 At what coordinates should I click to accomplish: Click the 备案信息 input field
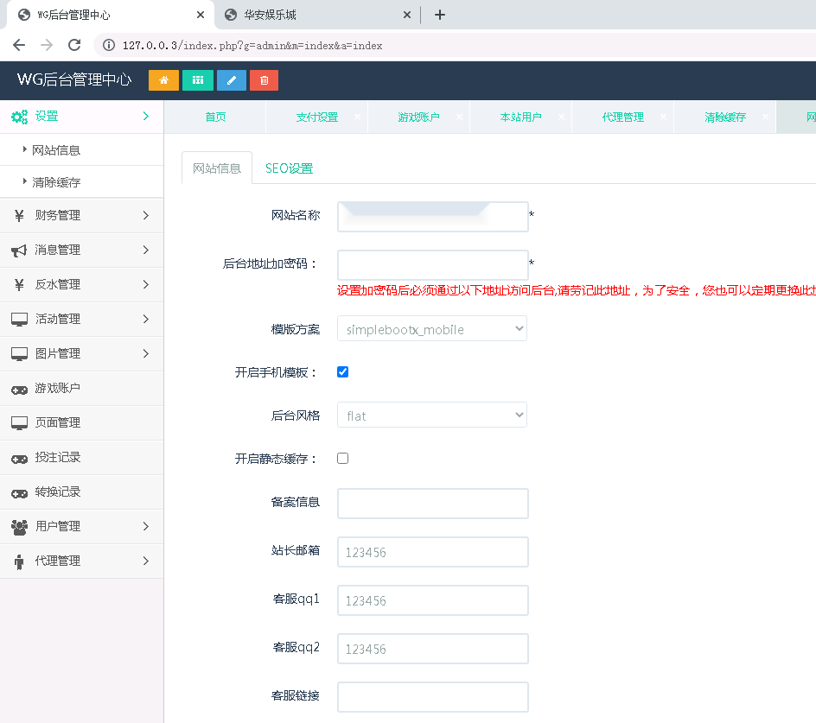431,502
